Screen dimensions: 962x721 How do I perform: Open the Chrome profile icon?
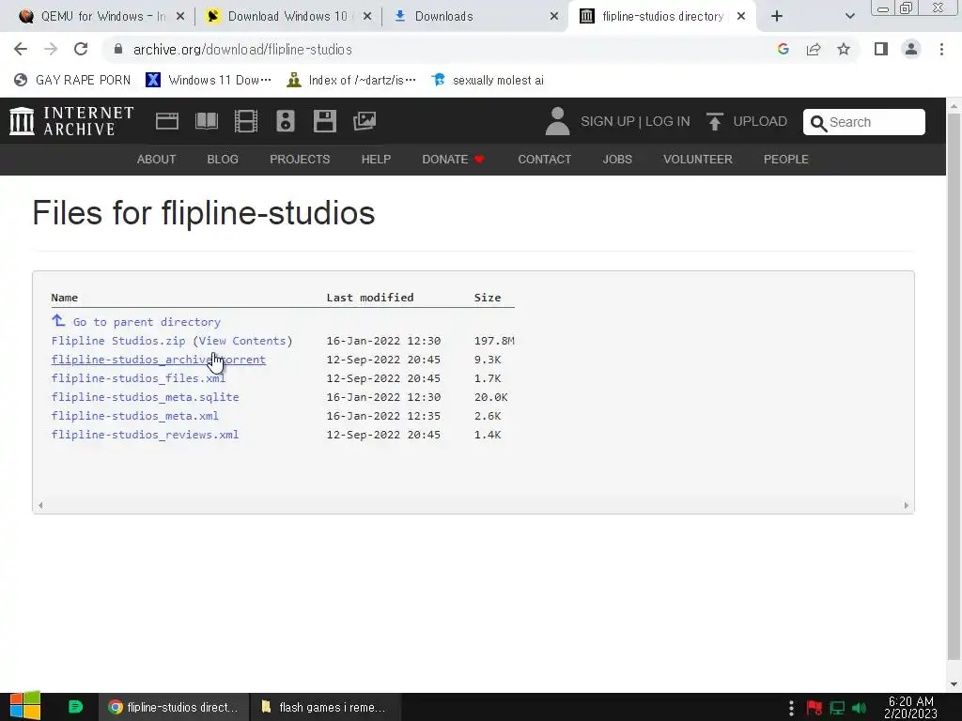tap(911, 49)
